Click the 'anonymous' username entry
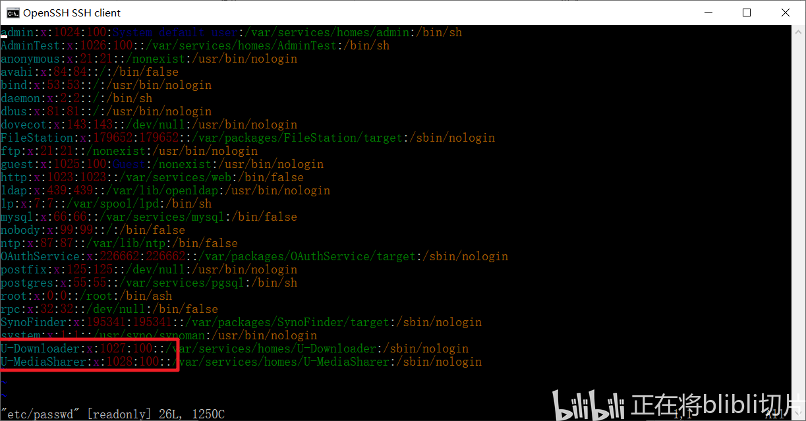This screenshot has height=421, width=806. (x=30, y=59)
